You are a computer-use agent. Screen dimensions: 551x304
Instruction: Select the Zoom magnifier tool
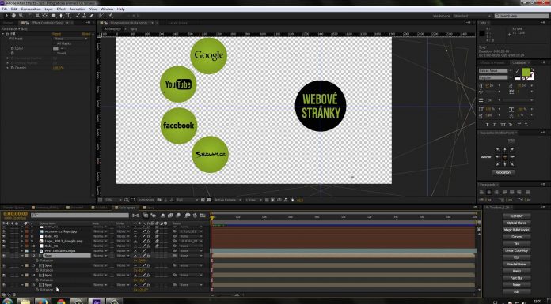21,16
